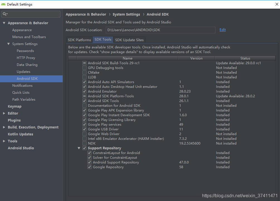Uncheck Android Auto API Simulators
Viewport: 280px width, 201px height.
[84, 82]
